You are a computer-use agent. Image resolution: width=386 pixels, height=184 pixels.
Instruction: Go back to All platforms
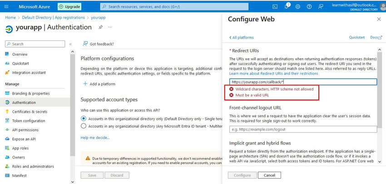(x=241, y=37)
